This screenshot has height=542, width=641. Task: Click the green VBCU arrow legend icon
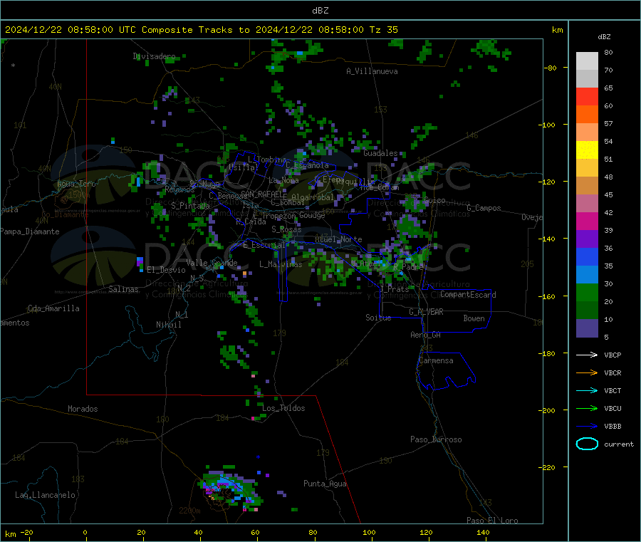coord(587,408)
